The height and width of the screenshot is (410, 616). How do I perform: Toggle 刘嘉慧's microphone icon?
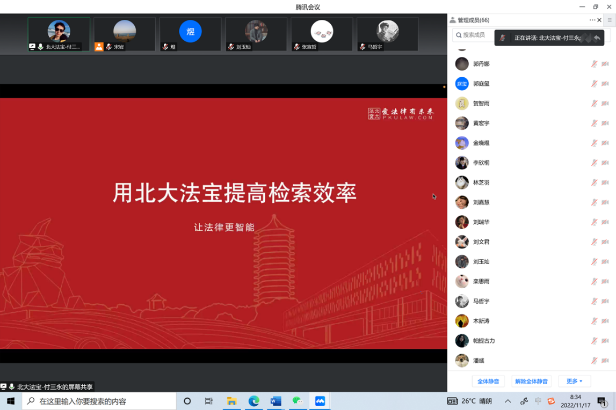594,202
